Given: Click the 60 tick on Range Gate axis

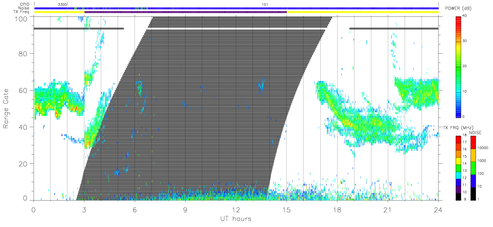Looking at the screenshot, I should coord(23,90).
